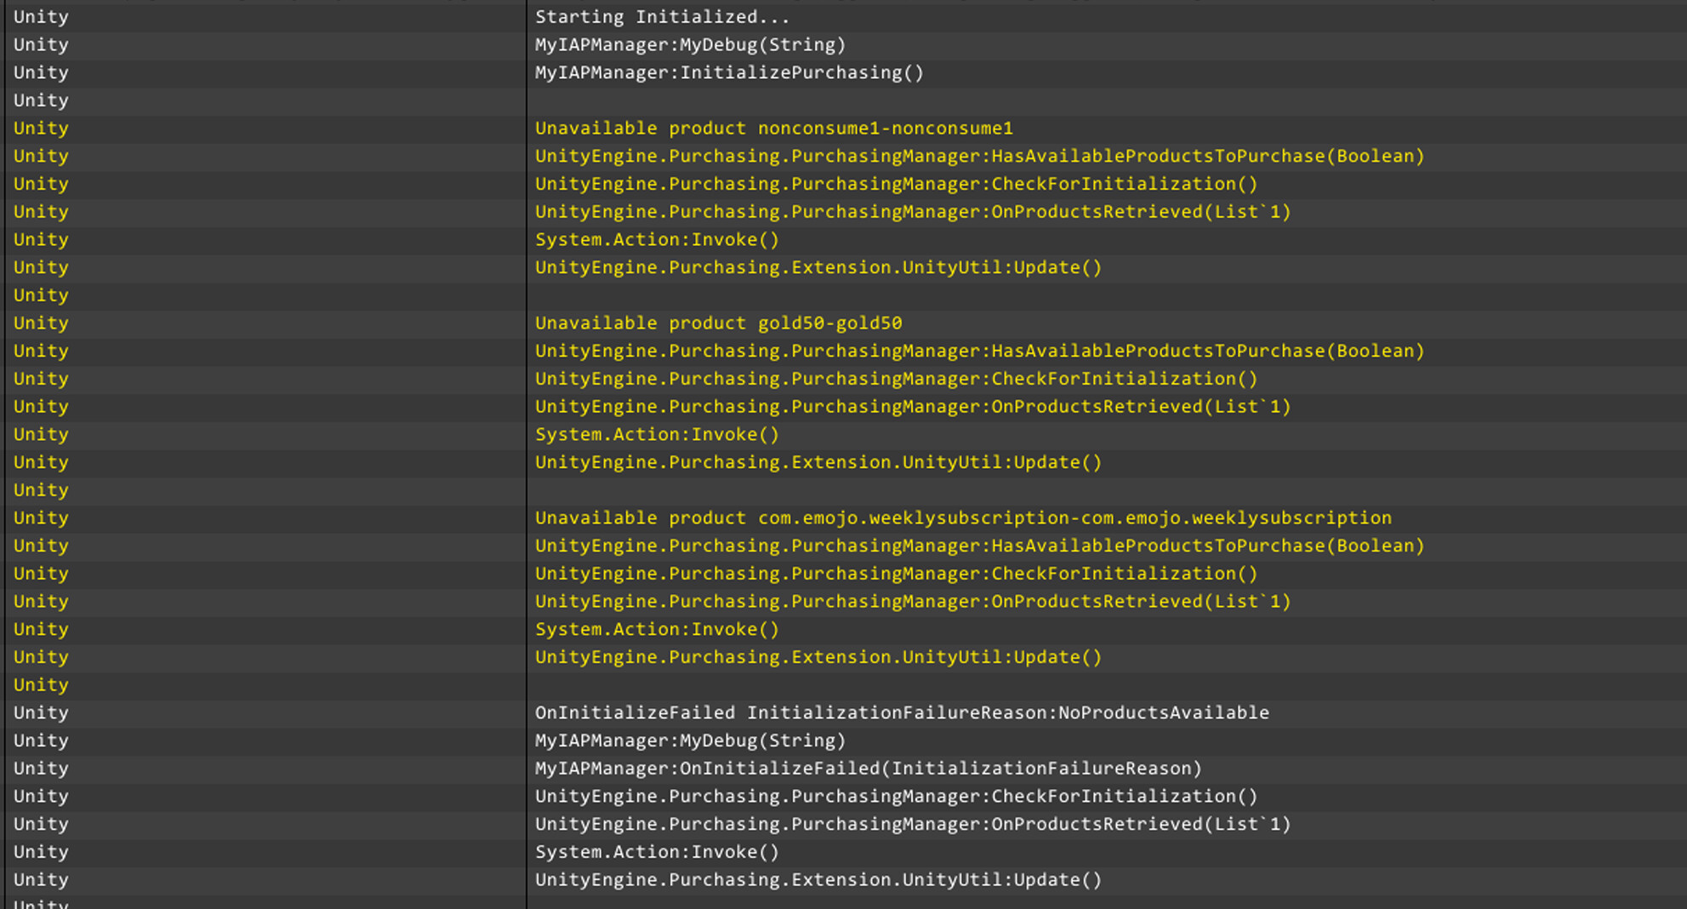Click "Unavailable product gold50-gold50" warning

tap(718, 323)
